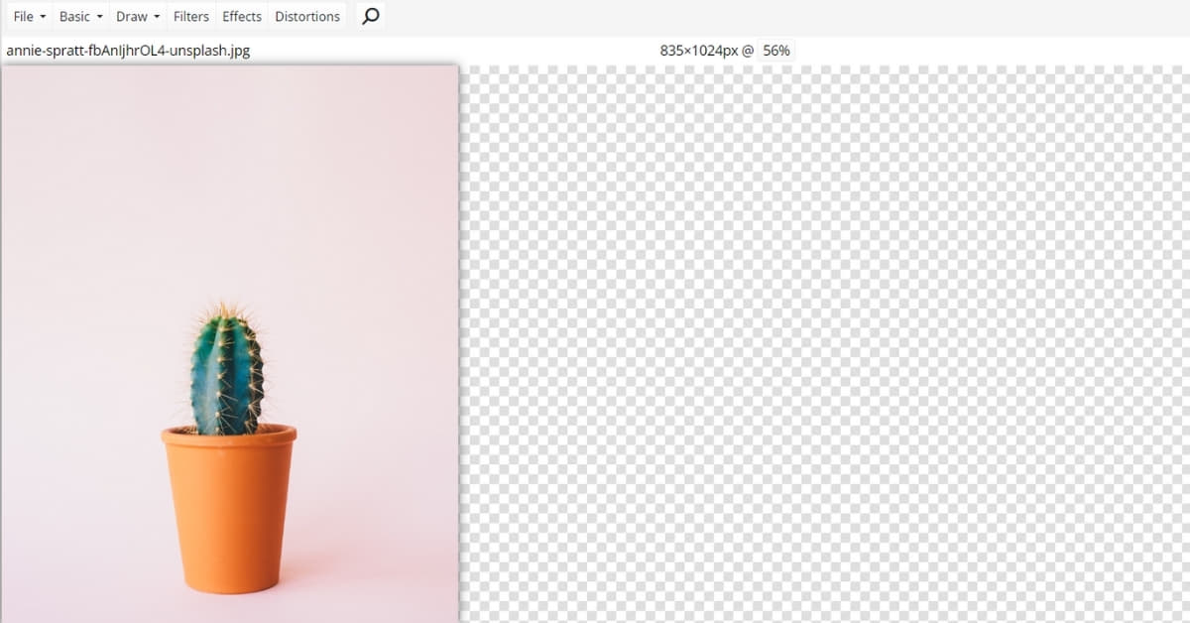
Task: Click the file name annie-spratt-fbAnIjhrOL4-unsplash.jpg
Action: (128, 50)
